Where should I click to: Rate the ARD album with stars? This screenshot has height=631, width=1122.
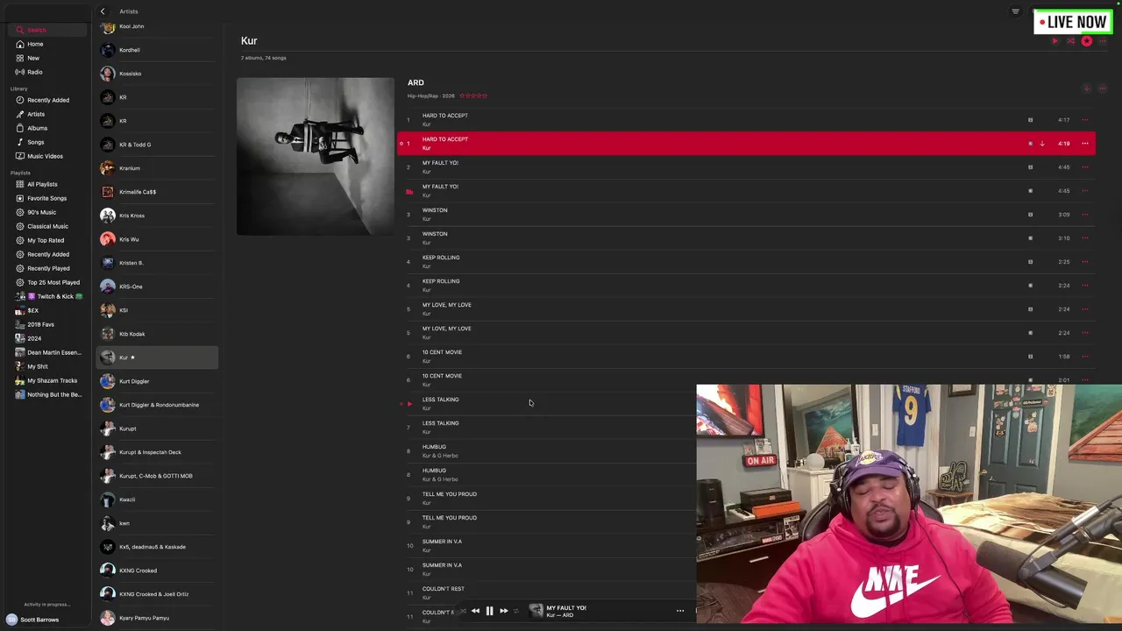coord(473,96)
